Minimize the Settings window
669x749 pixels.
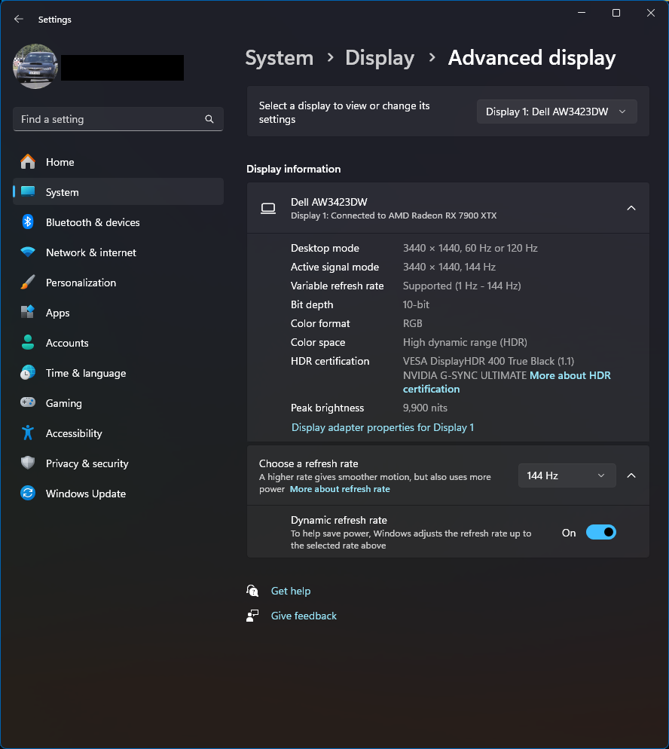[582, 13]
